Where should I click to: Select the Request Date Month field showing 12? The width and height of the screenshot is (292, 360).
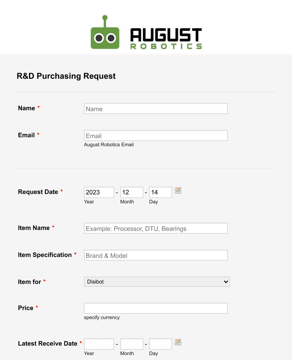click(x=131, y=192)
